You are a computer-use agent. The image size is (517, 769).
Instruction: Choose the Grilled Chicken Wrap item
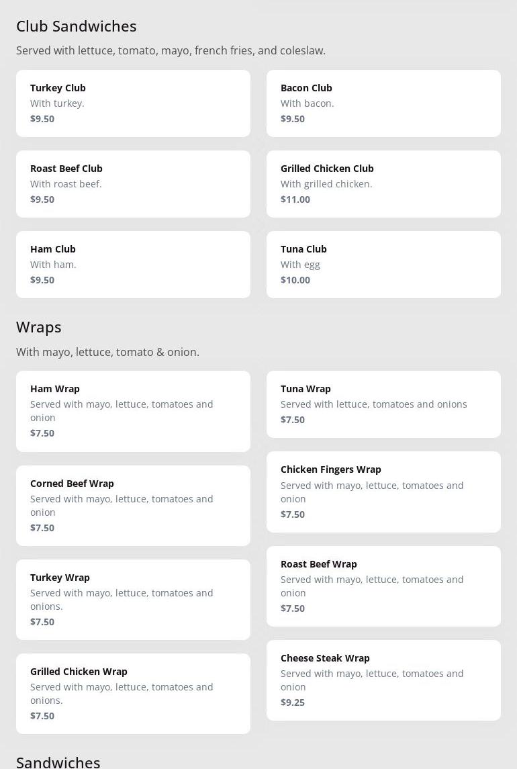click(x=133, y=694)
